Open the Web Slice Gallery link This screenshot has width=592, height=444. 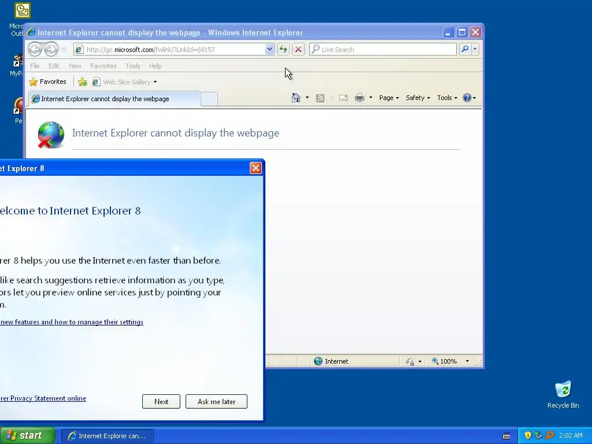[121, 82]
